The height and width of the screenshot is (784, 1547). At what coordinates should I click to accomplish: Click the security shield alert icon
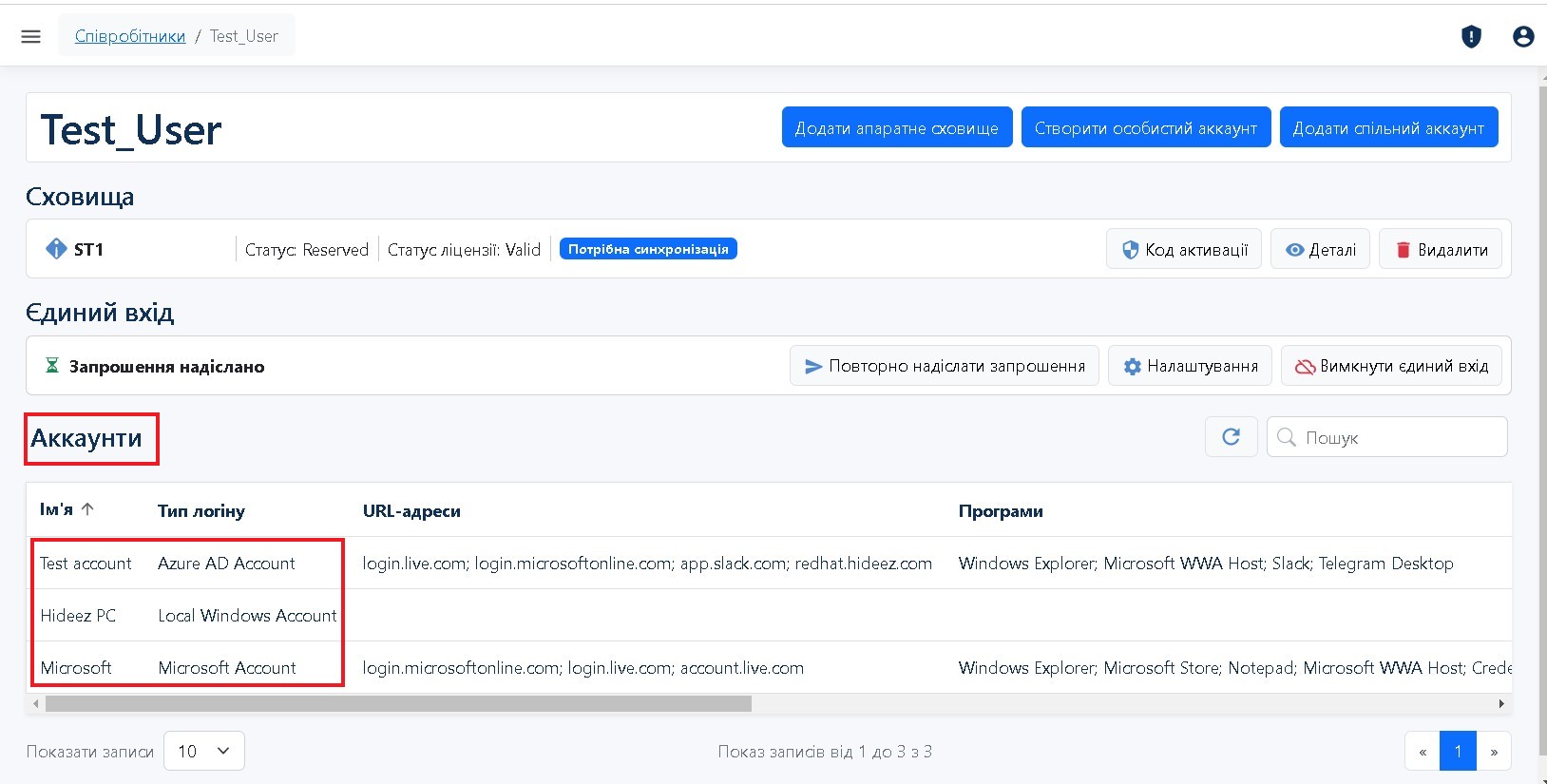click(1471, 36)
